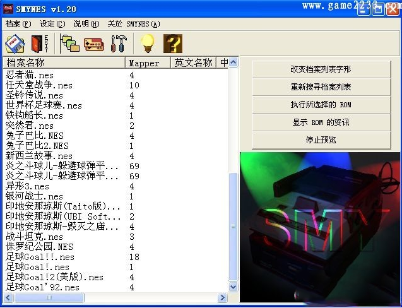
Task: Click Mapper value 10 in 任天堂战争 row
Action: tap(134, 85)
